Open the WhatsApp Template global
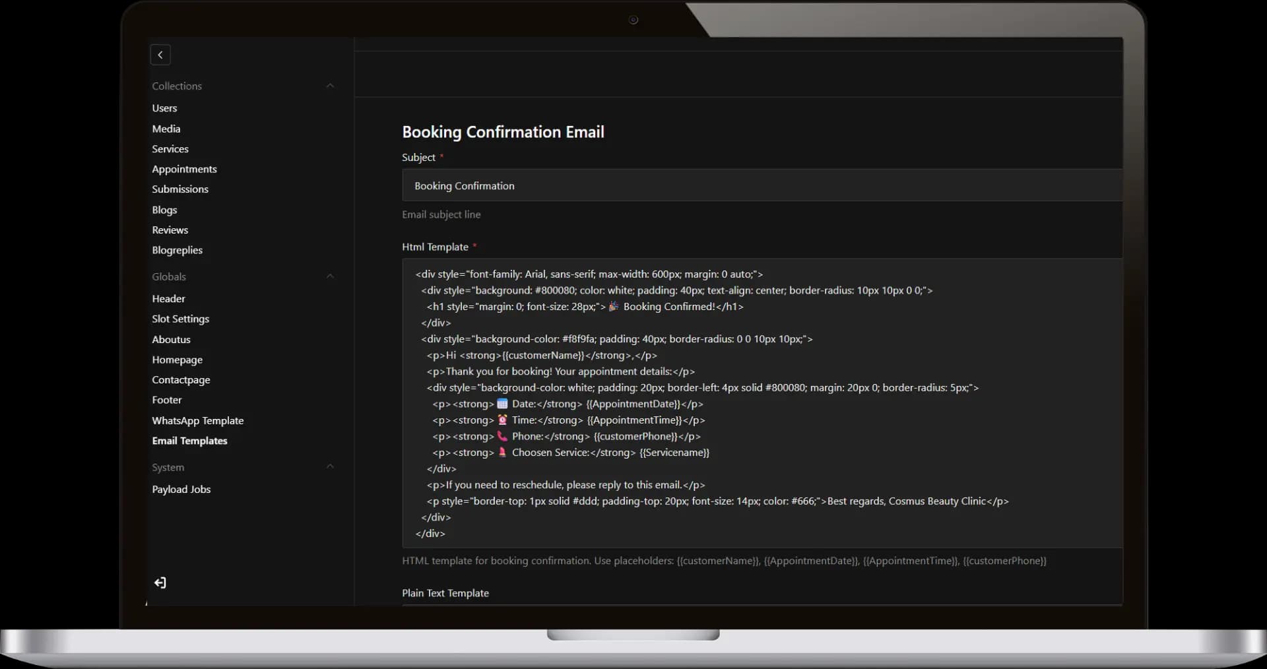1267x669 pixels. [x=198, y=420]
